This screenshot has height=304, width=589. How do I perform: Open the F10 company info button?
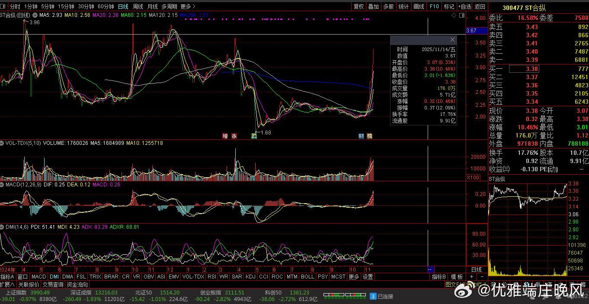[434, 6]
